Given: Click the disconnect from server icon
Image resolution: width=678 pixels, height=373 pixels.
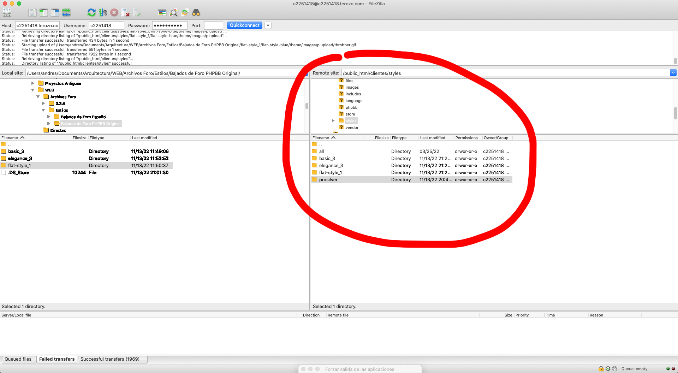Looking at the screenshot, I should click(125, 13).
